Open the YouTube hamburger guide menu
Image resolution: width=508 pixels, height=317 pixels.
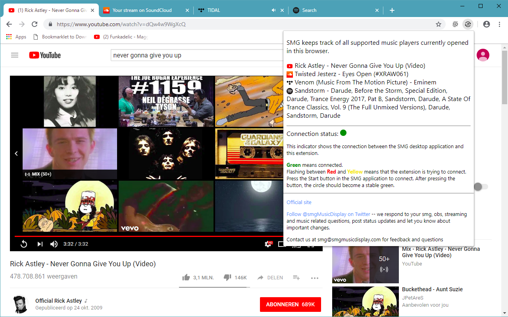[x=15, y=55]
